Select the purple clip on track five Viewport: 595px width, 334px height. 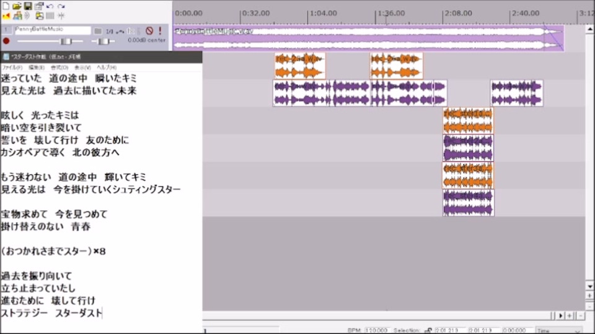pos(468,148)
